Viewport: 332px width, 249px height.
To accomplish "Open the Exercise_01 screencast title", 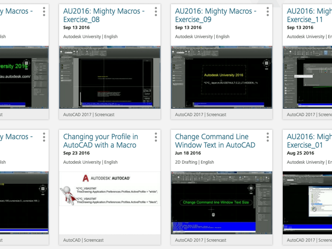I will coord(309,141).
